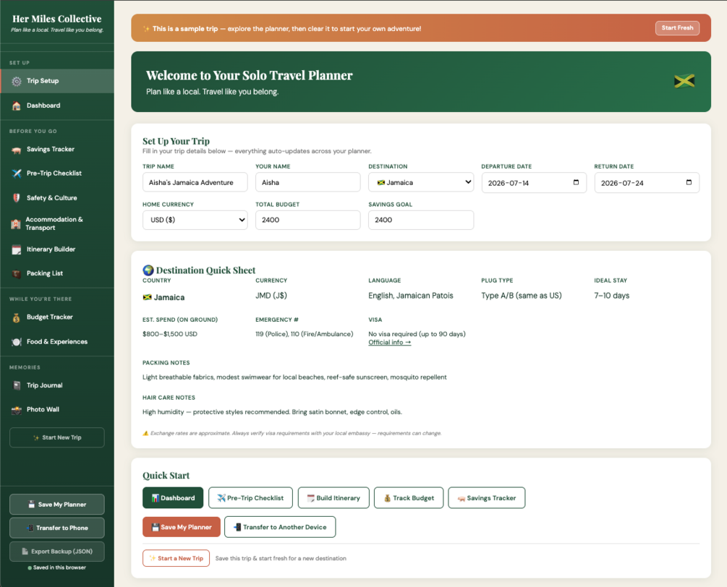Click the Pre-Trip Checklist airplane icon in sidebar
Image resolution: width=727 pixels, height=587 pixels.
[16, 173]
